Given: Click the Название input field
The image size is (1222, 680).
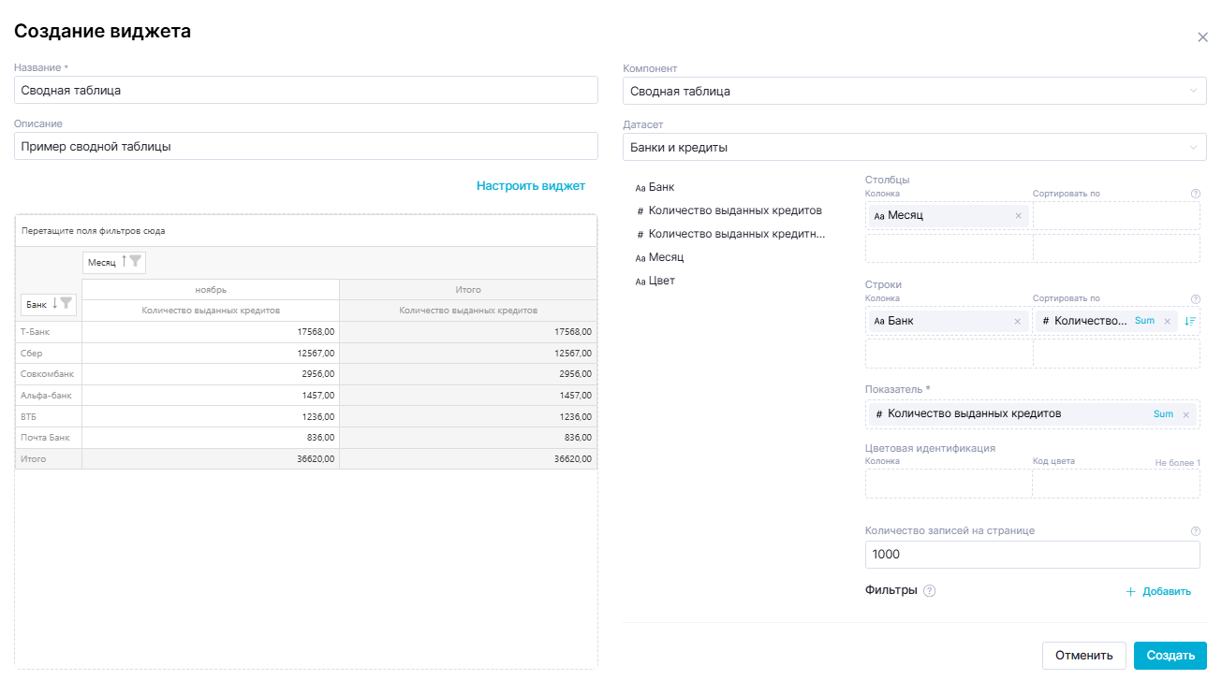Looking at the screenshot, I should (306, 91).
